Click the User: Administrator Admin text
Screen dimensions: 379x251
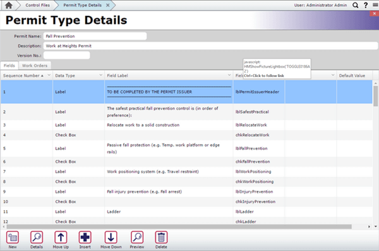pos(320,5)
